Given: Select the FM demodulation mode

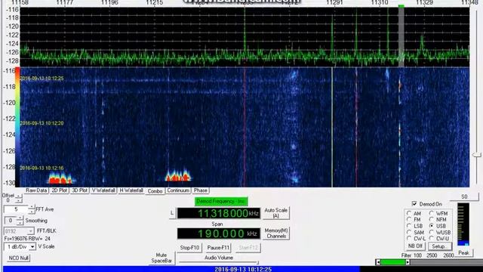Looking at the screenshot, I should point(409,220).
